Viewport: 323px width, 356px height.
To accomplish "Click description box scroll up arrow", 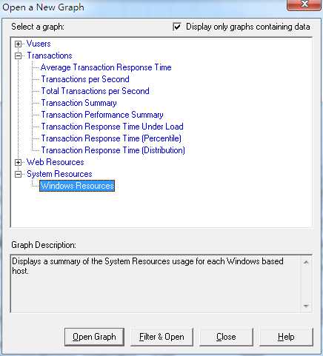I will tap(306, 262).
